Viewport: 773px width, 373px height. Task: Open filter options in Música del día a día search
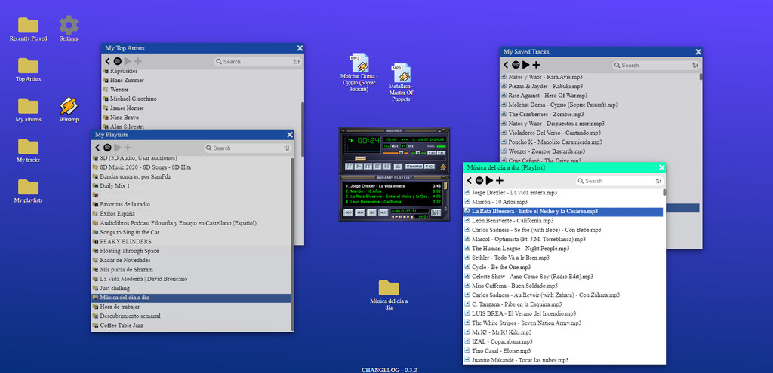coord(658,181)
